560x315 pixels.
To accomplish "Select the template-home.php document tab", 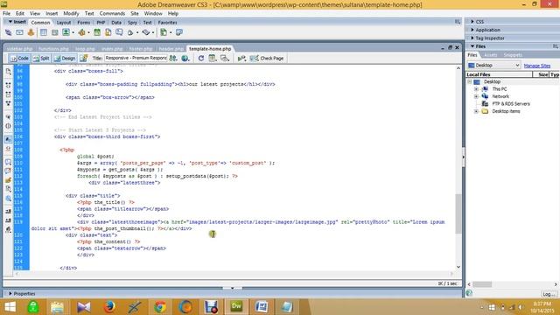I will 210,49.
